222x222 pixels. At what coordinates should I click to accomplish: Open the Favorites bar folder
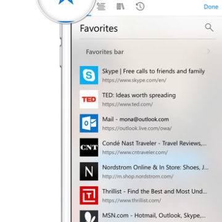(147, 52)
